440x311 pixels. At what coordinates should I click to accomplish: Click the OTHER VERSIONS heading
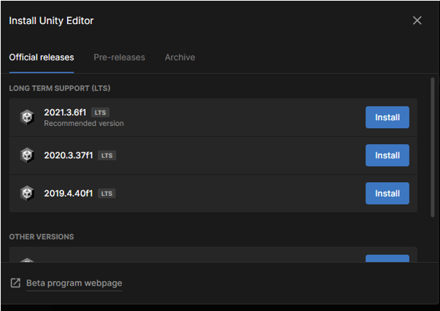42,237
